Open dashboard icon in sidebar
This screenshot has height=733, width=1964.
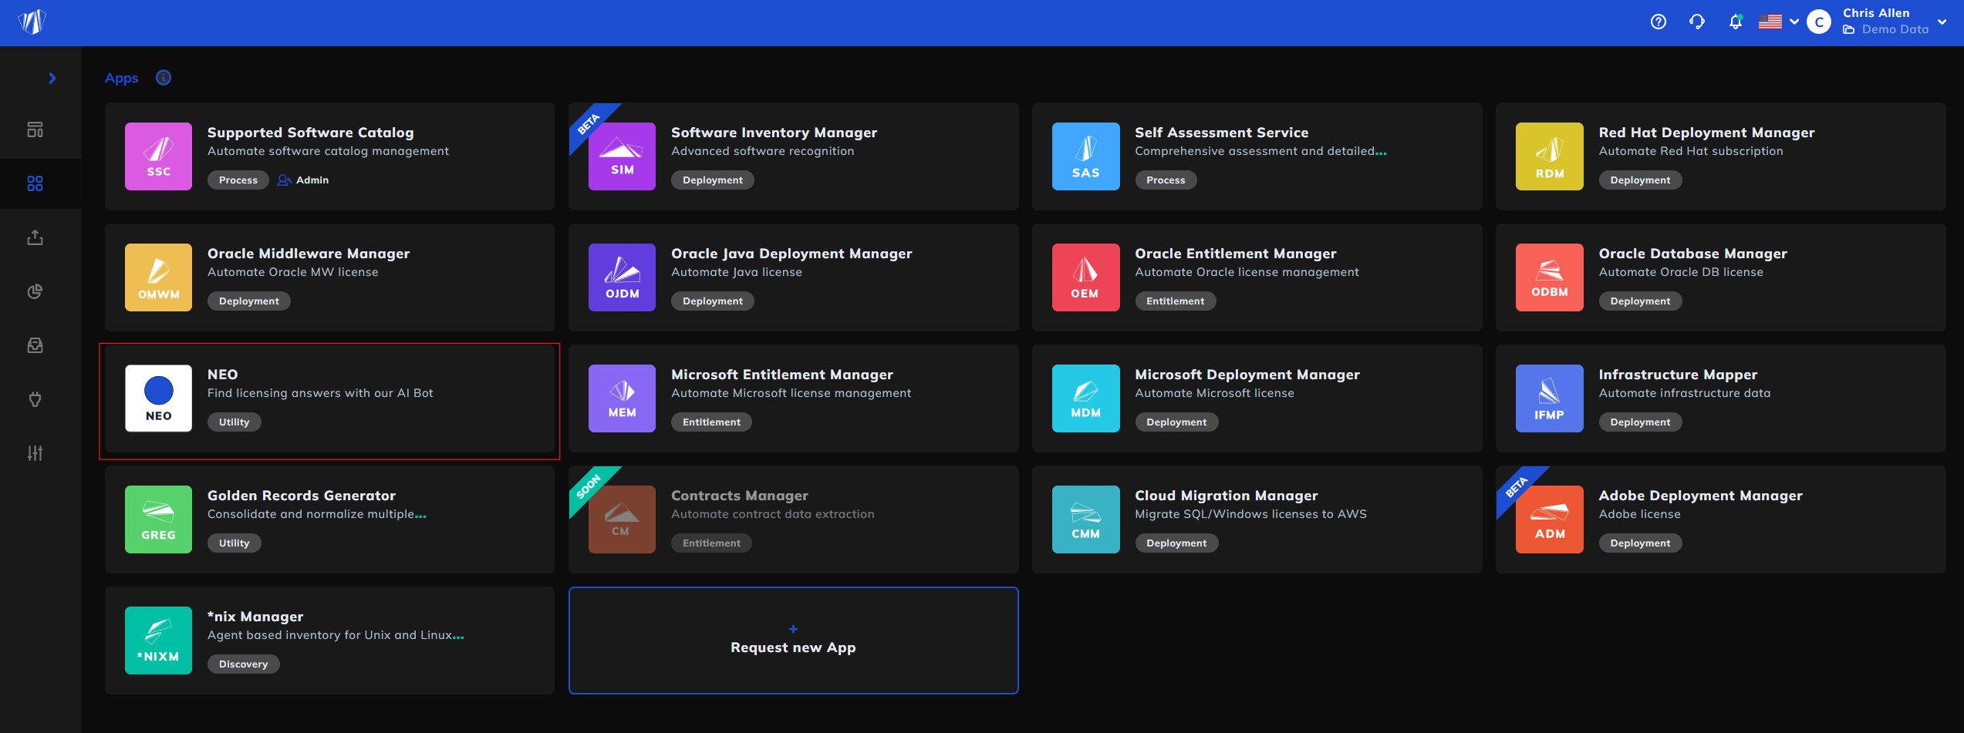35,129
